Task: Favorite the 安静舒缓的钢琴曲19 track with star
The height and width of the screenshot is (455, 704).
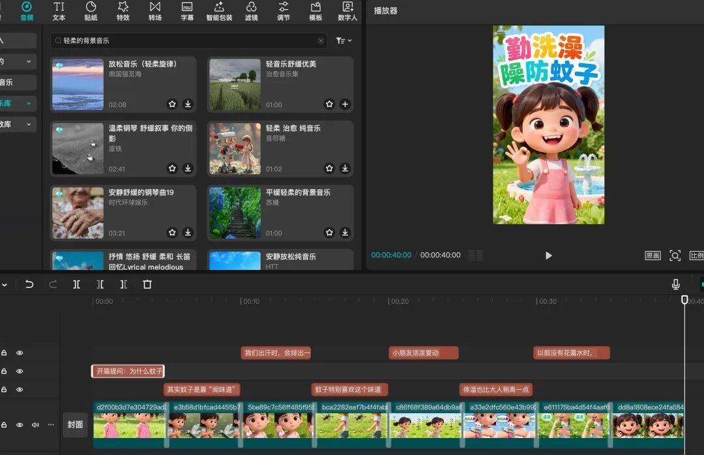Action: [x=172, y=232]
